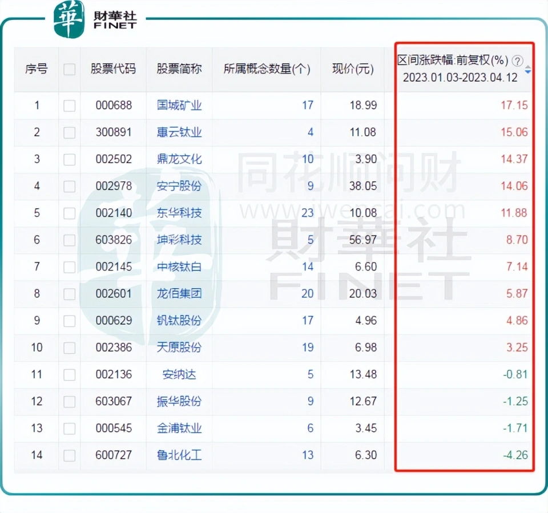This screenshot has width=548, height=513.
Task: Click the 所属概念数量(个) column header
Action: pos(267,70)
